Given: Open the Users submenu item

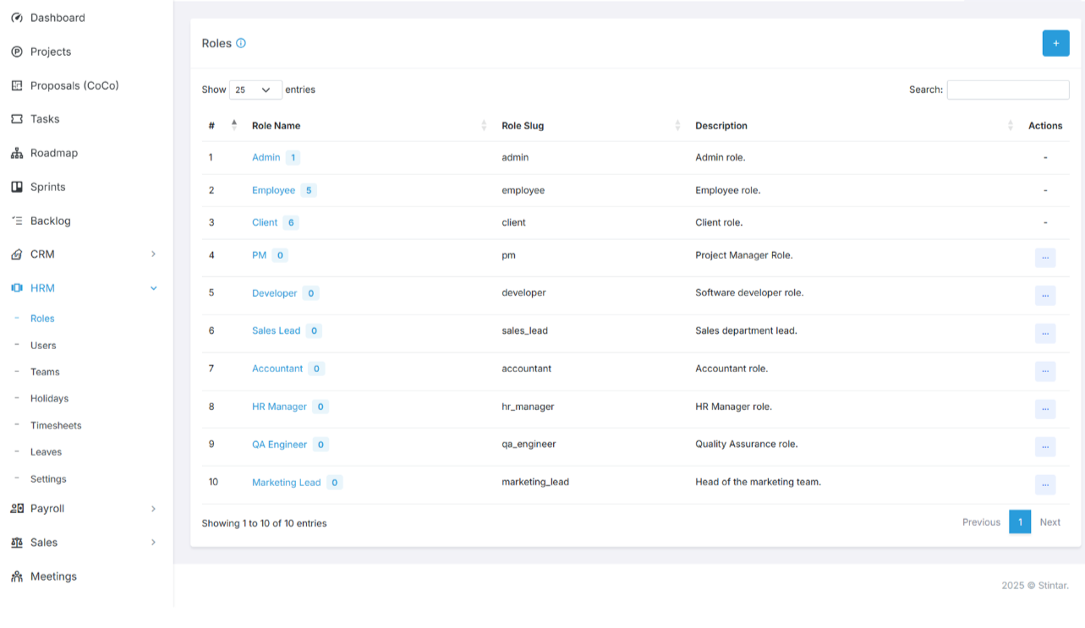Looking at the screenshot, I should click(x=43, y=346).
